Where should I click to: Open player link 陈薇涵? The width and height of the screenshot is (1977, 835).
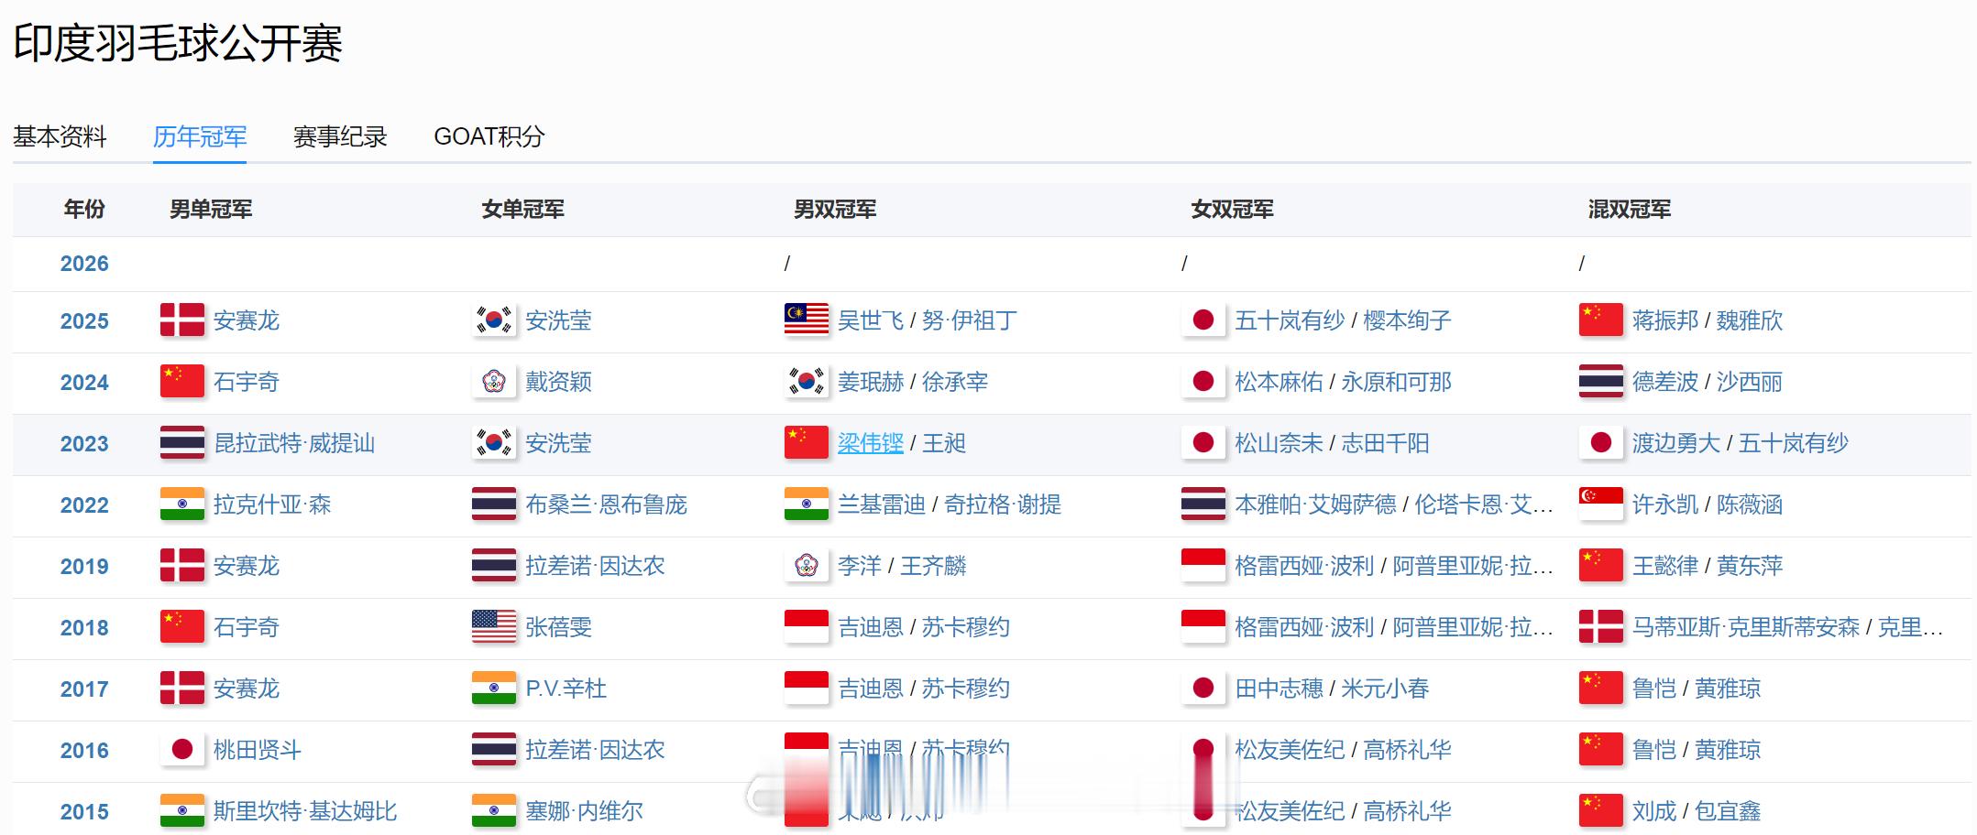(x=1750, y=504)
